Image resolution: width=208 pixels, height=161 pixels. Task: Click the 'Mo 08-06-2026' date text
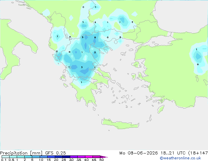[138, 153]
